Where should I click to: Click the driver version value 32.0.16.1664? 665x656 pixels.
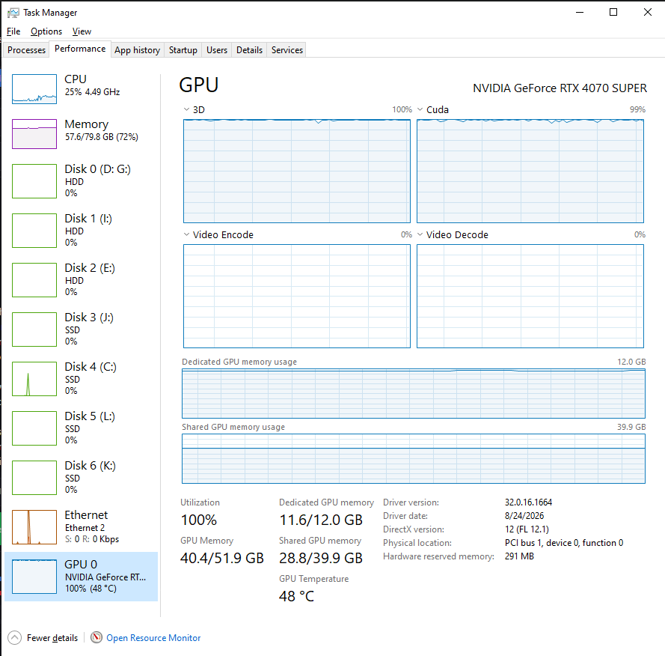[x=528, y=502]
